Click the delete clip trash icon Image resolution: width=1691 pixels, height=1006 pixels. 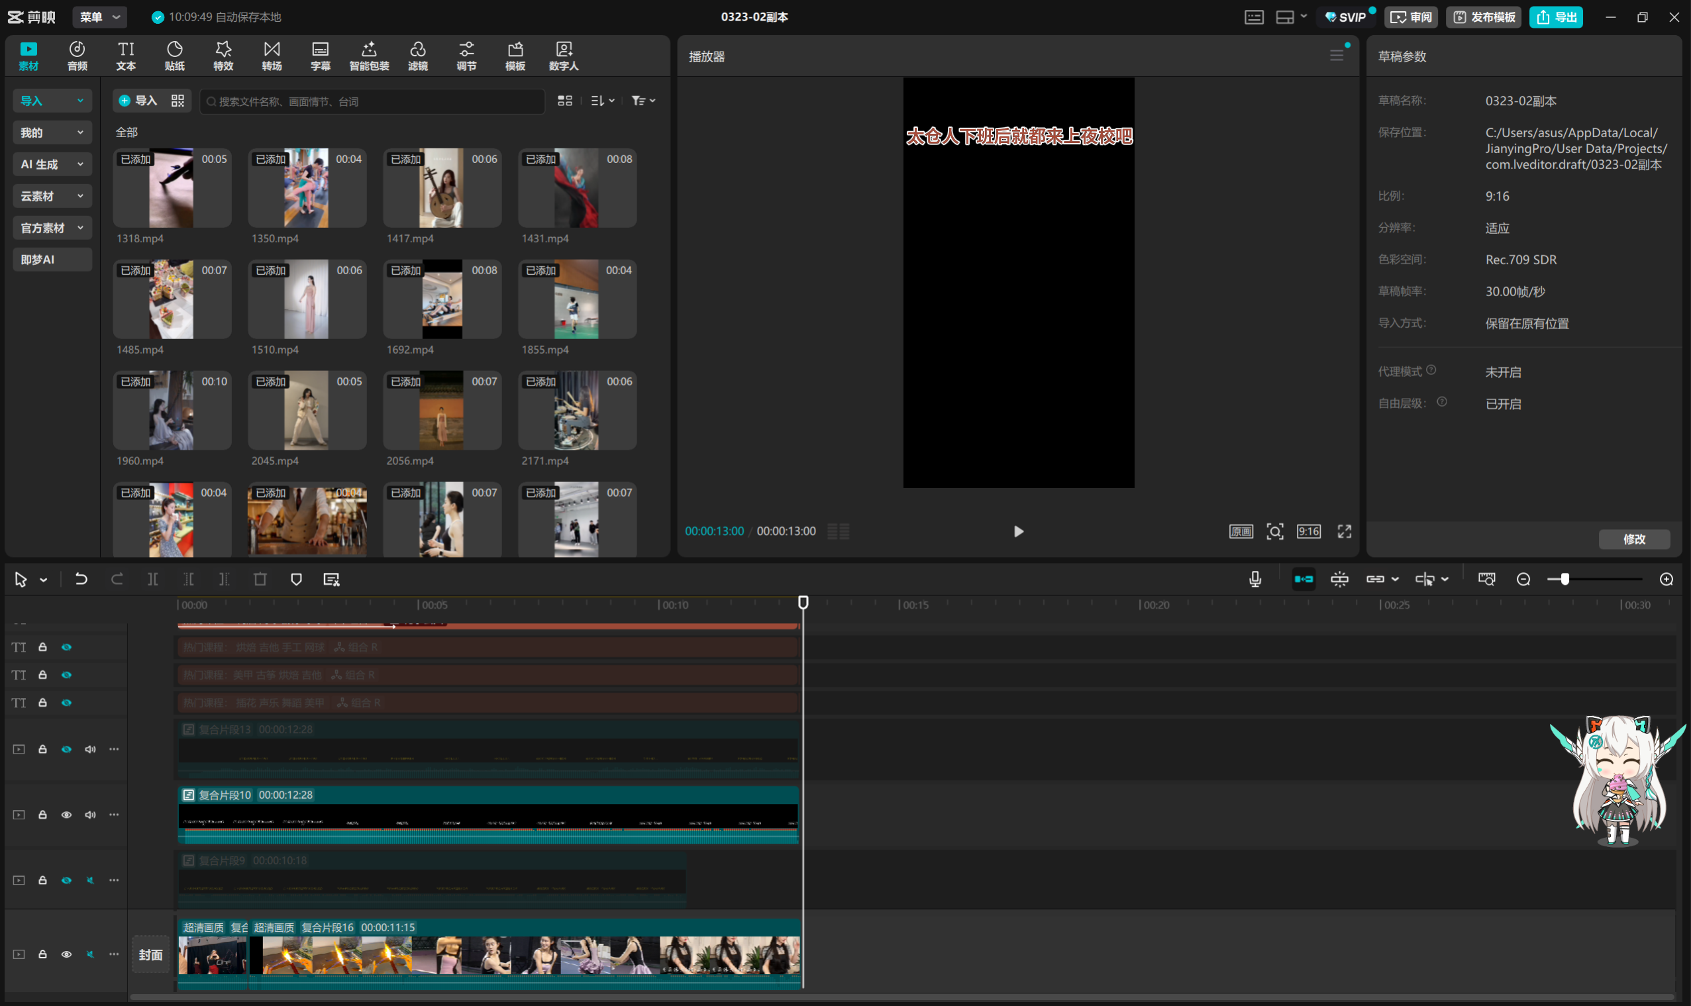tap(260, 579)
